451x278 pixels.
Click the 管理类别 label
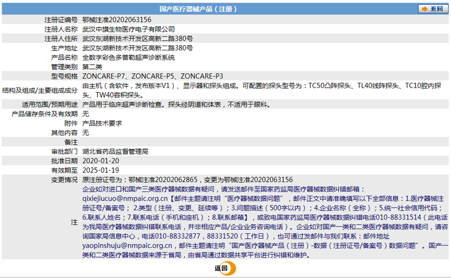(x=64, y=67)
